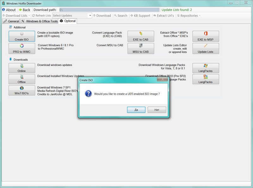Screen dimensions: 253x188
Task: Close the Create ISO dialog
Action: (163, 79)
